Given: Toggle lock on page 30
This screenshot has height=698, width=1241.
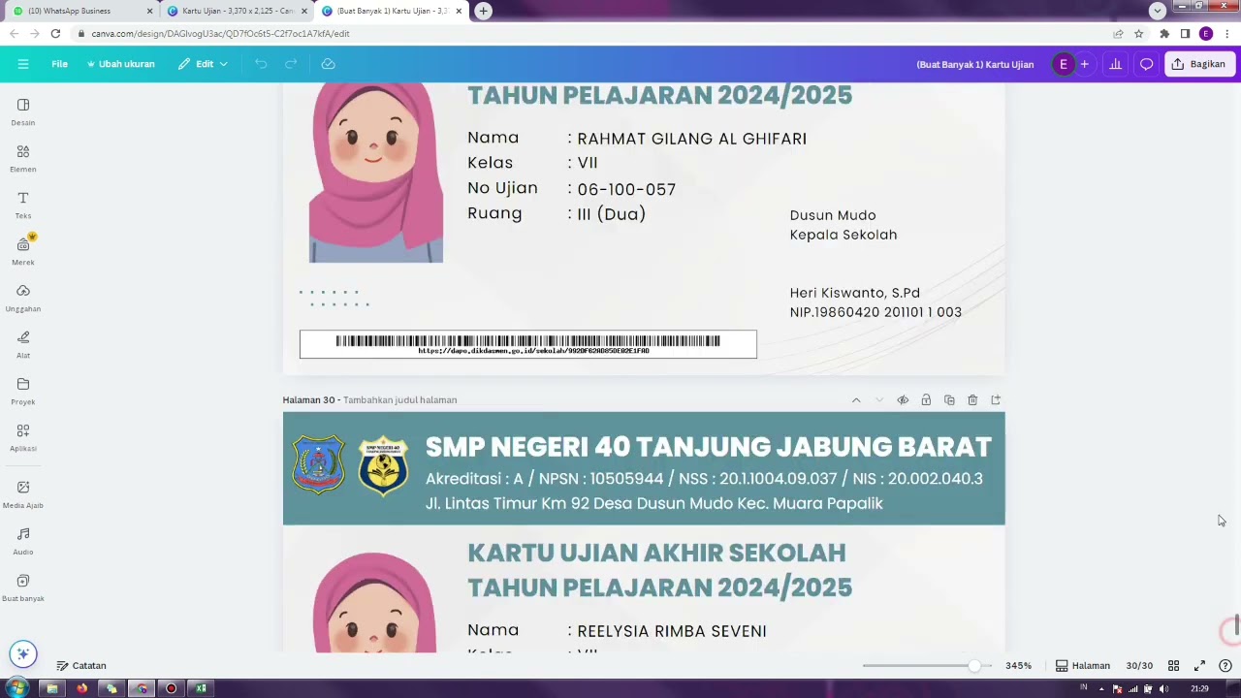Looking at the screenshot, I should pyautogui.click(x=926, y=399).
